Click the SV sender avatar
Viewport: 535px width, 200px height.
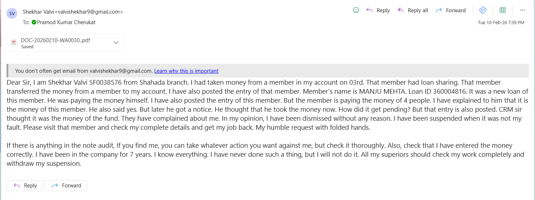[x=12, y=13]
